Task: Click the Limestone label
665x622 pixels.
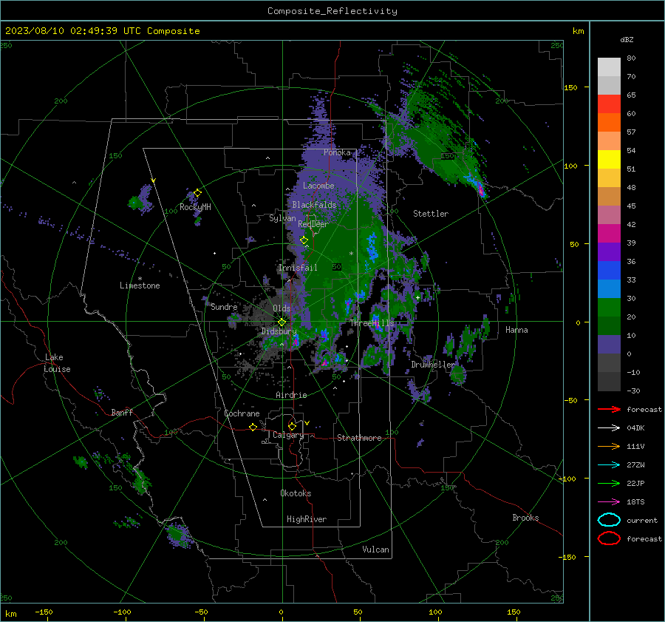Action: point(140,285)
